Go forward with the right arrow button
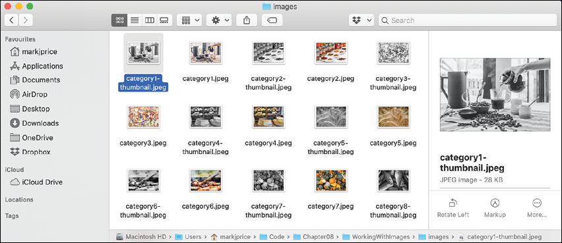This screenshot has width=562, height=243. [26, 20]
